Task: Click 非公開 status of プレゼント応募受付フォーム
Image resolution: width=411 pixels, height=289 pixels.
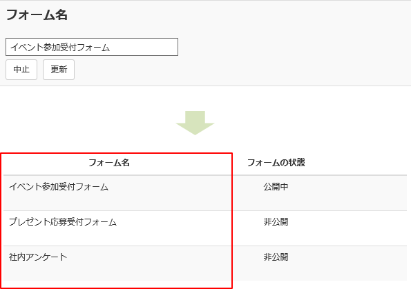Action: pos(276,222)
